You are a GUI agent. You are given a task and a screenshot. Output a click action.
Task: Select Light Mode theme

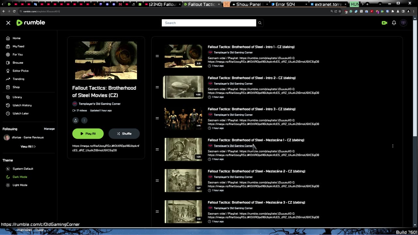20,185
